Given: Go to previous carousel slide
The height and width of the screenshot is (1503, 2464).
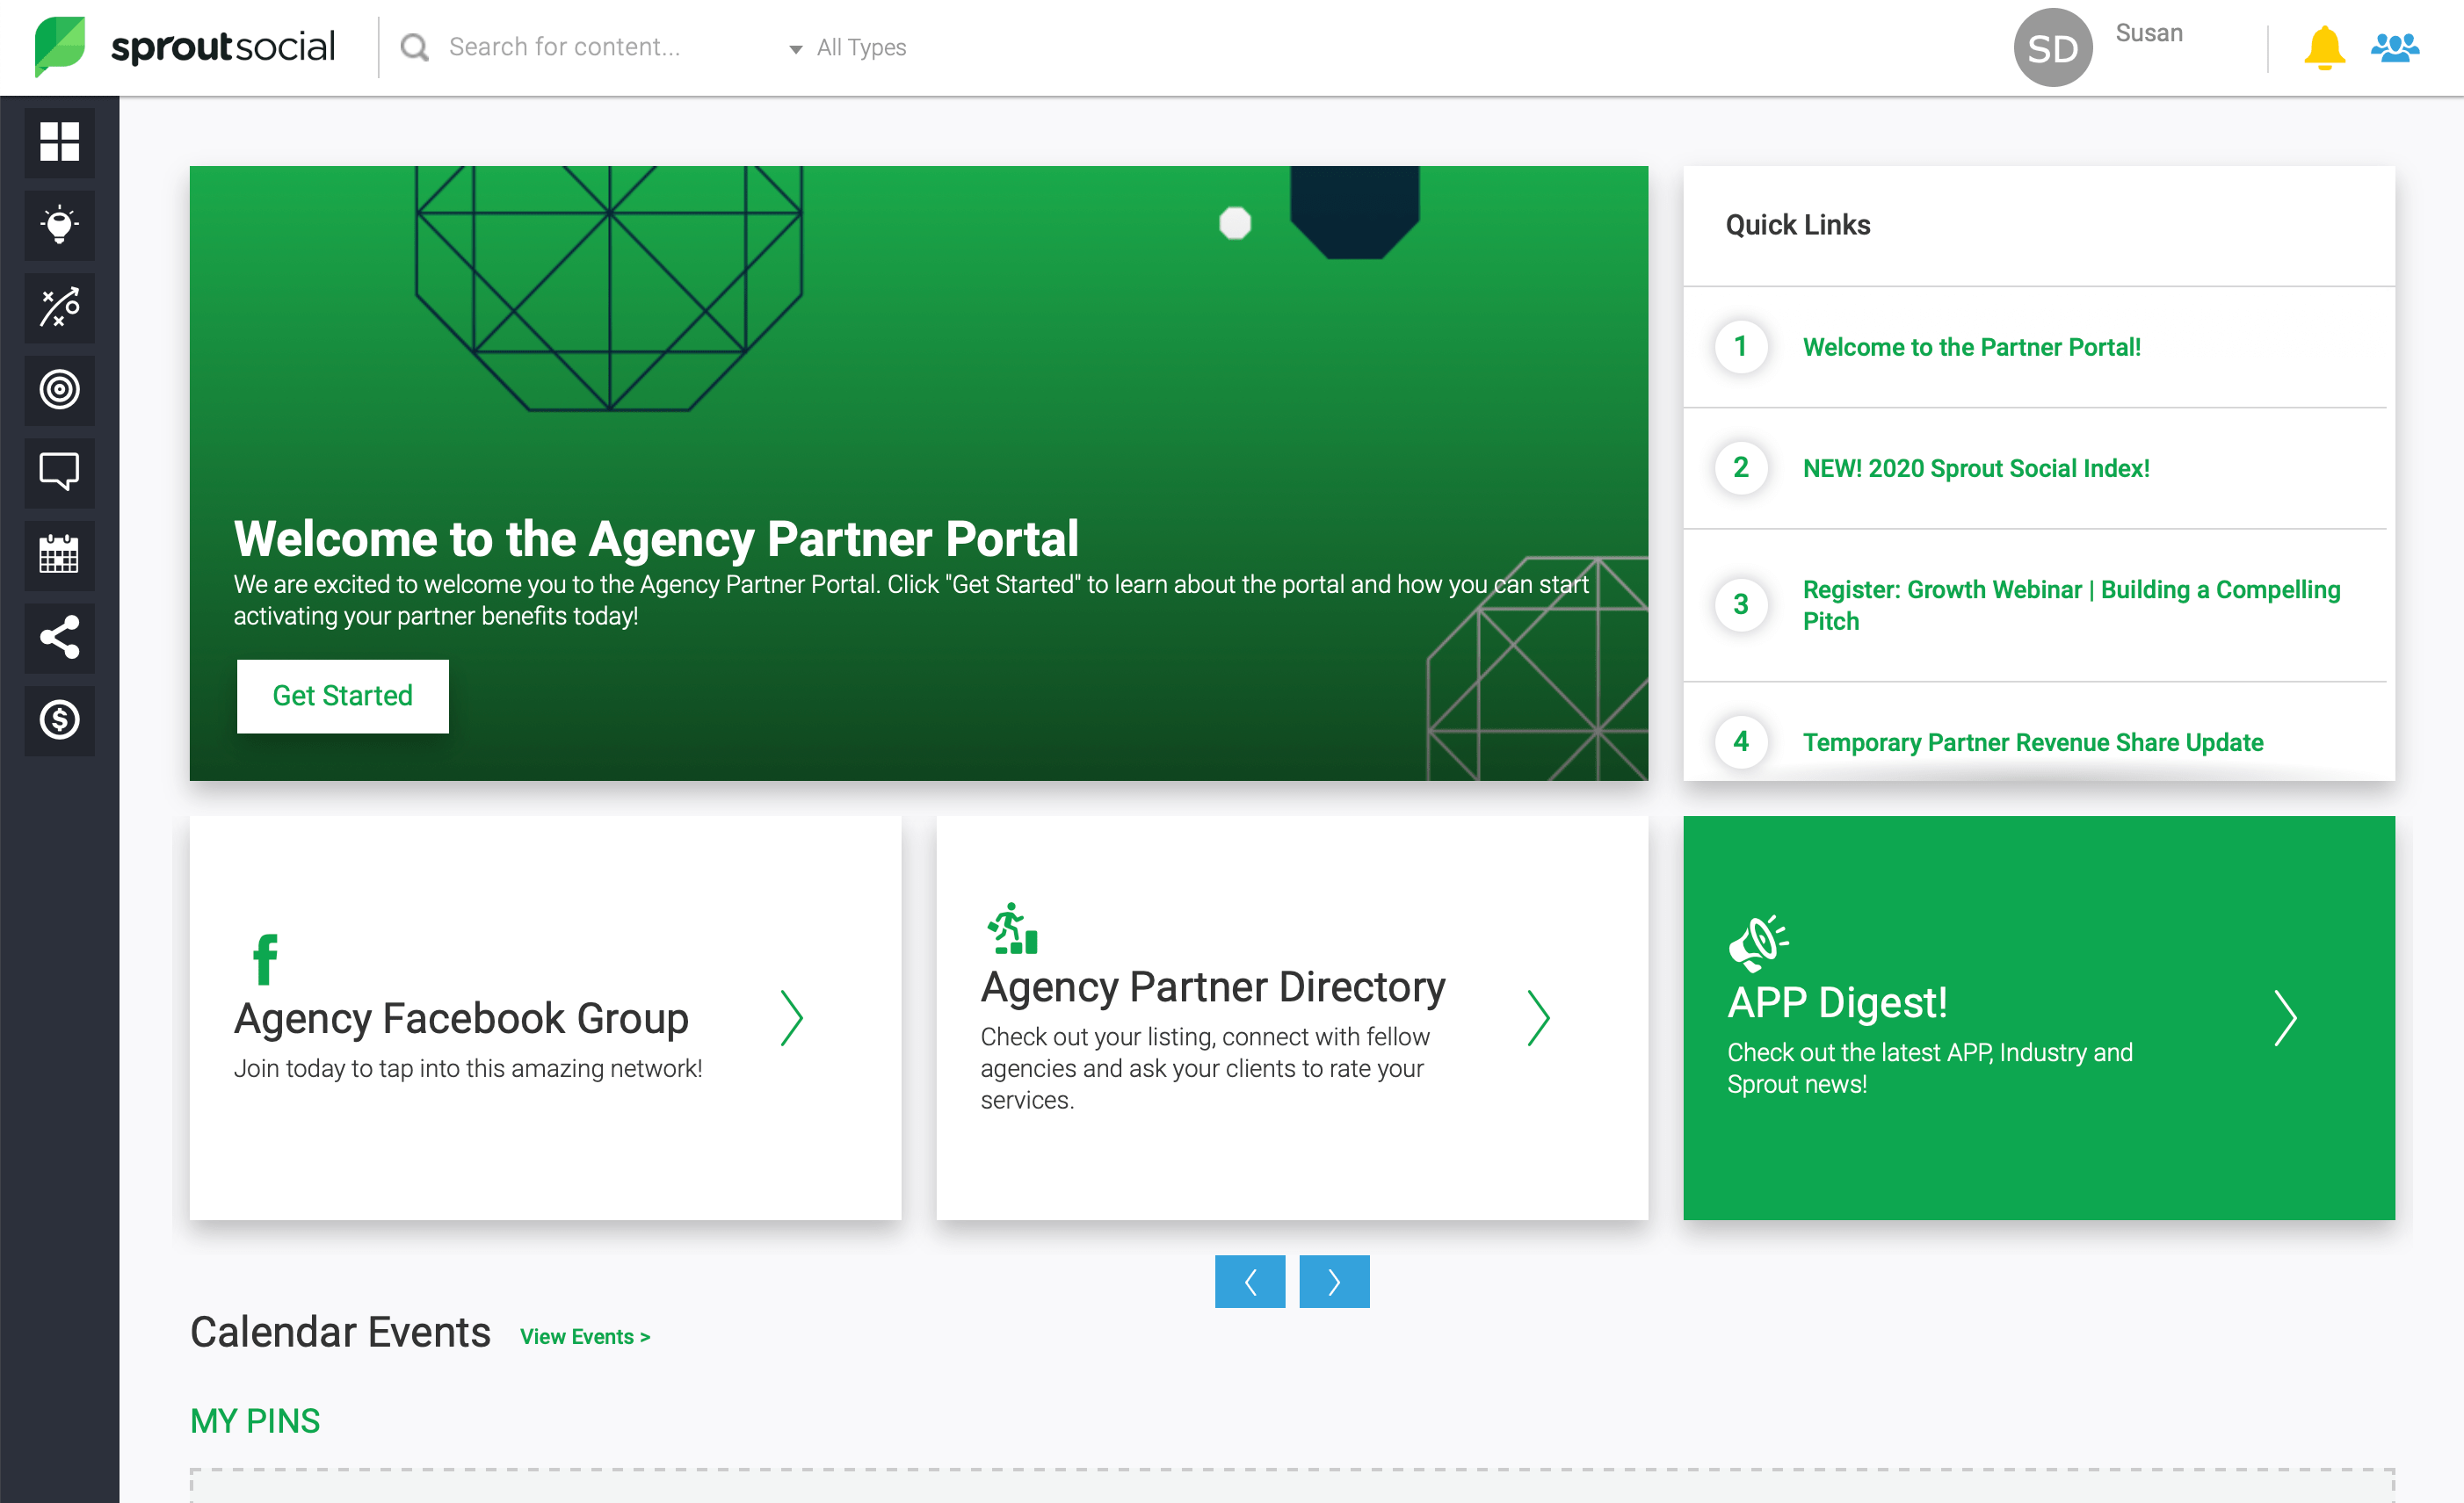Looking at the screenshot, I should pyautogui.click(x=1249, y=1281).
